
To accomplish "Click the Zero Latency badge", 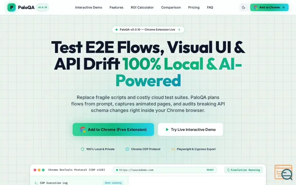I will click(x=113, y=183).
